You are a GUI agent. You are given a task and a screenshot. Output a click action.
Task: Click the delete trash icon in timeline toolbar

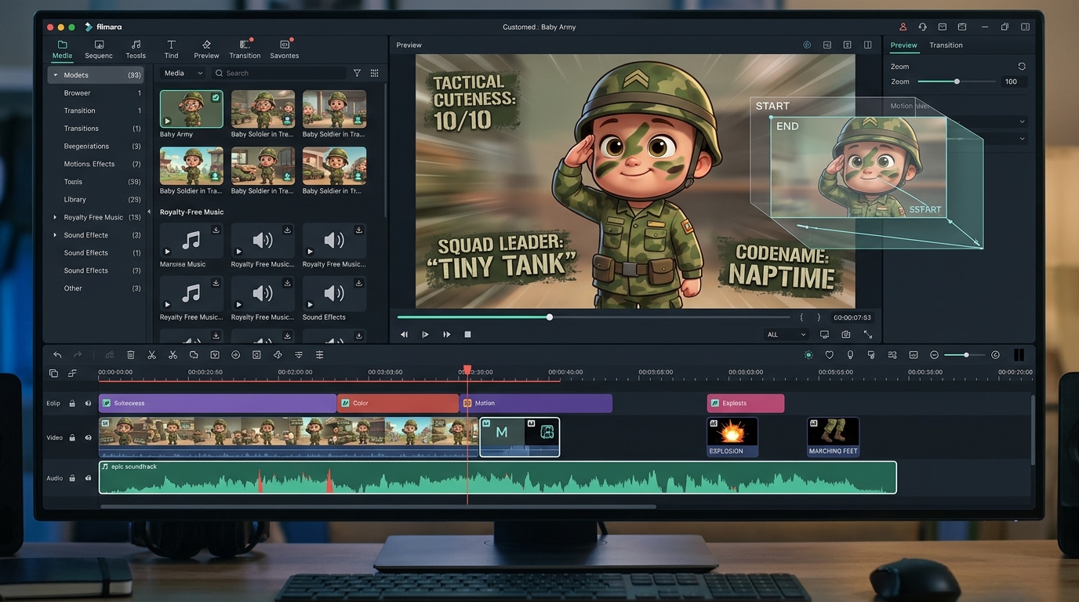coord(131,355)
